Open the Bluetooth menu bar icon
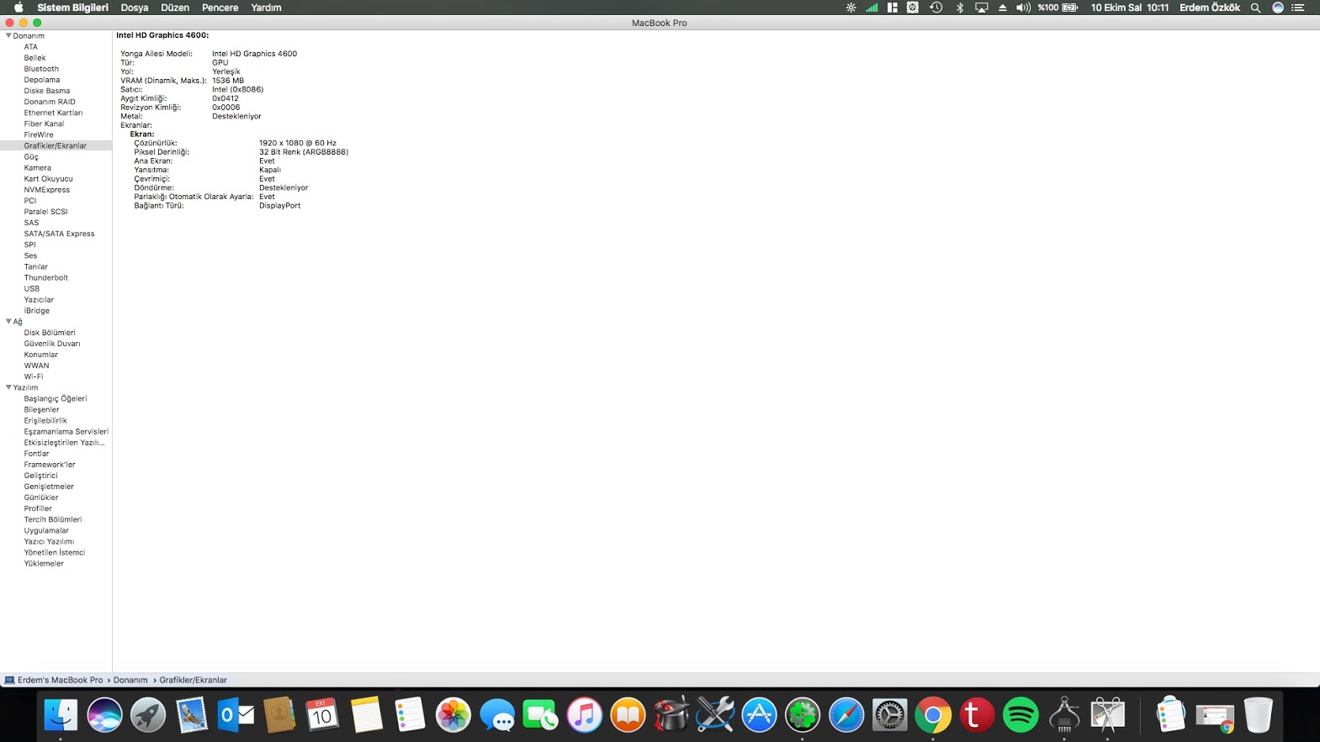The width and height of the screenshot is (1320, 742). [959, 8]
